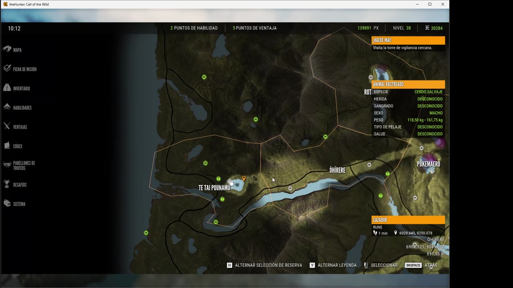
Task: Click the ANIMAL RASTREADO panel header
Action: [408, 84]
